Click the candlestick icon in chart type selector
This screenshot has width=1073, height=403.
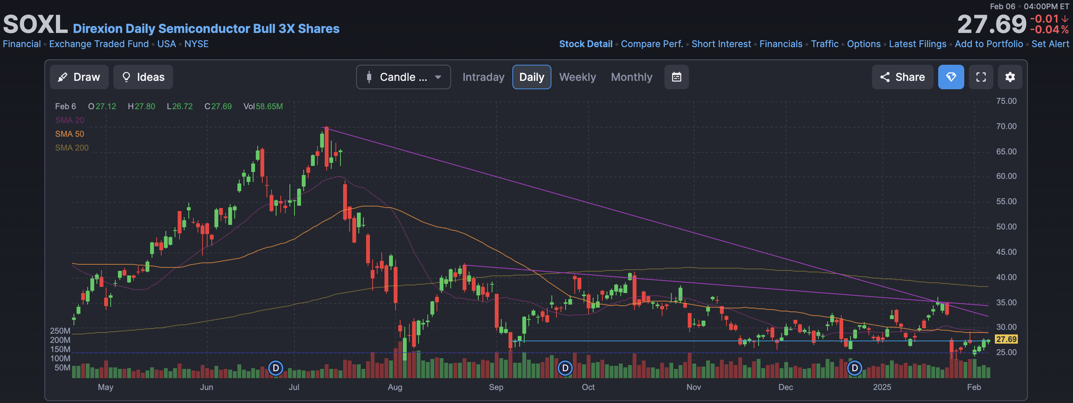pos(369,77)
